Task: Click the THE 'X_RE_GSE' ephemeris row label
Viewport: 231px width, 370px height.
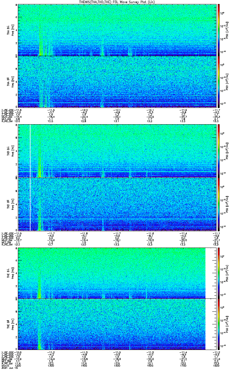Action: point(8,352)
